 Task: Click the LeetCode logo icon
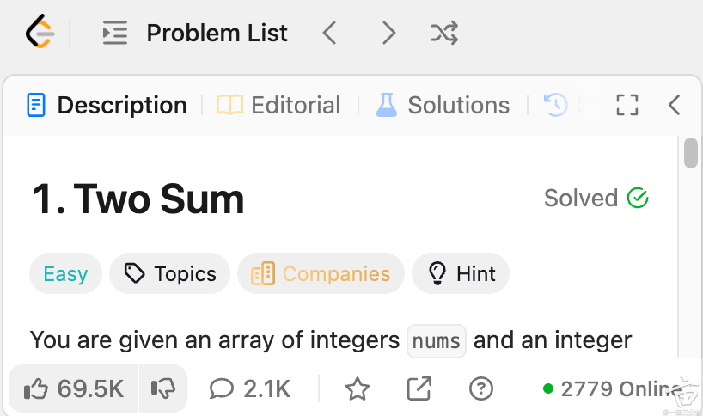pyautogui.click(x=40, y=32)
